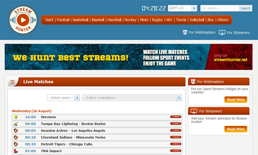Click the VIDEO badge for Tampa Bay Lightning match
Image resolution: width=258 pixels, height=155 pixels.
coord(176,124)
